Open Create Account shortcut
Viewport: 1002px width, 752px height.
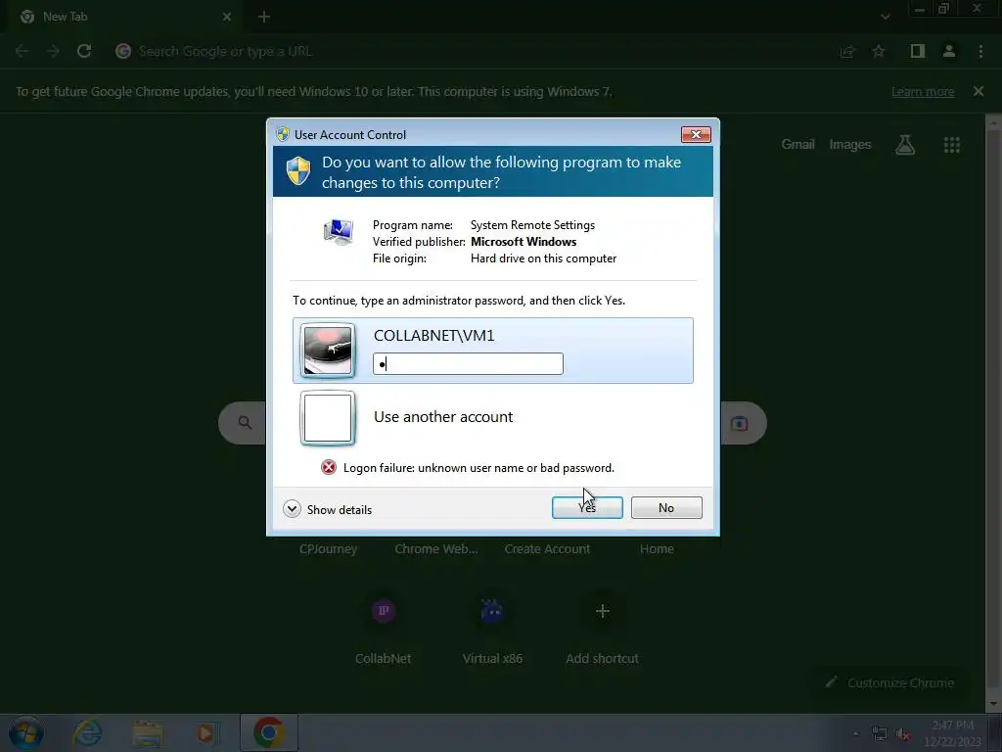coord(547,548)
